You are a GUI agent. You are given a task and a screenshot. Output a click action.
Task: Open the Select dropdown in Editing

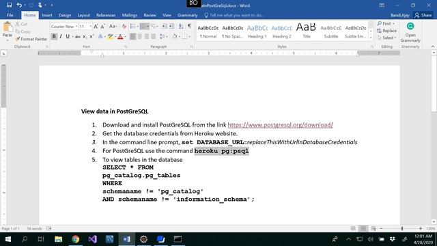pos(387,38)
